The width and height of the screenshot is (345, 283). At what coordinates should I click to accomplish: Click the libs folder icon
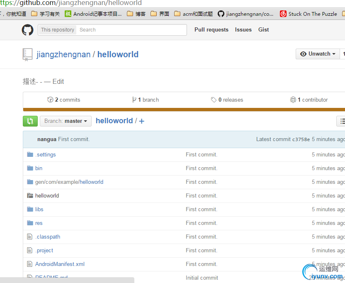(30, 209)
